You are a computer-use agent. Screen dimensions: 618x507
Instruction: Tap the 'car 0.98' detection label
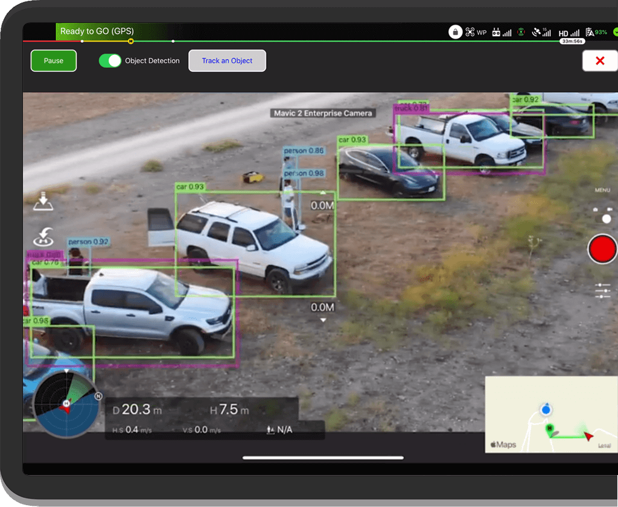pos(36,321)
